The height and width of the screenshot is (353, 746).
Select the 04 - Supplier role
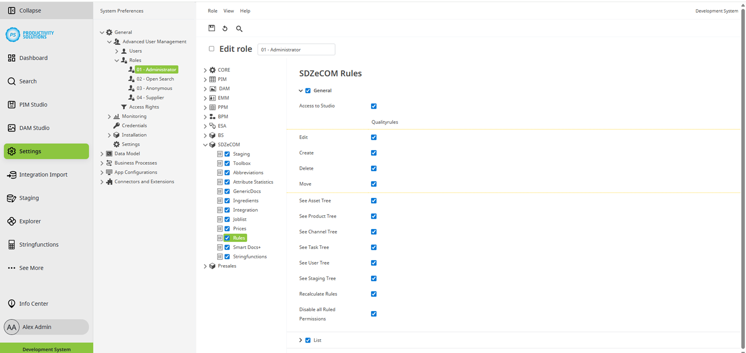coord(150,98)
